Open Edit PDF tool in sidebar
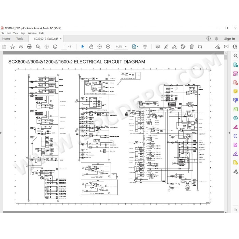The image size is (239, 239). pos(236,74)
